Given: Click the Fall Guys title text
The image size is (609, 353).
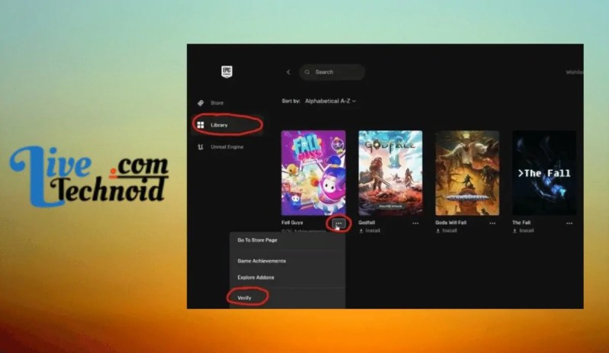Looking at the screenshot, I should [x=292, y=223].
